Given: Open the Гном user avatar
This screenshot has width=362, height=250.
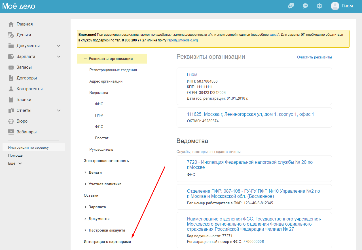Looking at the screenshot, I should (x=335, y=6).
